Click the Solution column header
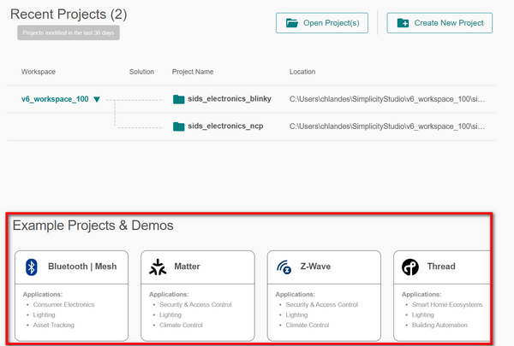 coord(141,72)
